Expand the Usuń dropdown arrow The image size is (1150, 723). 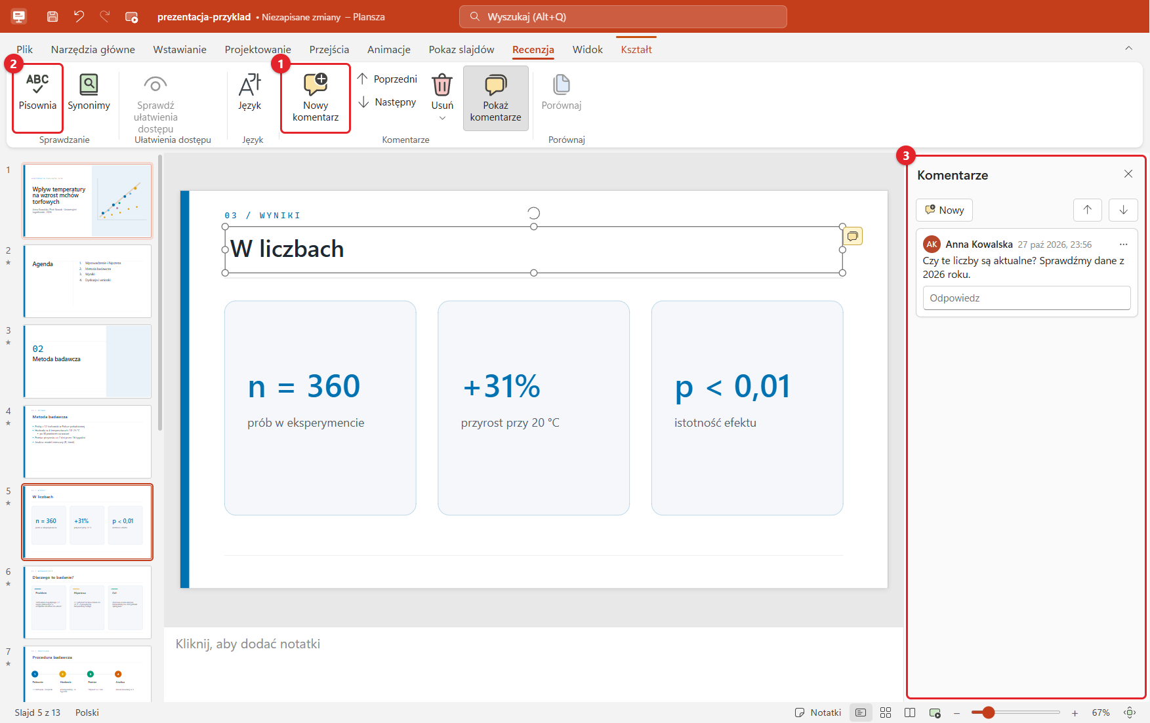(x=442, y=118)
